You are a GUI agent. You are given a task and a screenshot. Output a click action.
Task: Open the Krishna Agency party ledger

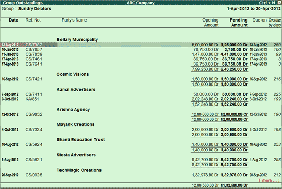click(73, 110)
